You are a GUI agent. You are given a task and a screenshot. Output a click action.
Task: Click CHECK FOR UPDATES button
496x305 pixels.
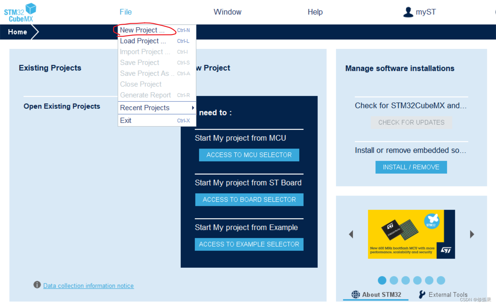411,123
